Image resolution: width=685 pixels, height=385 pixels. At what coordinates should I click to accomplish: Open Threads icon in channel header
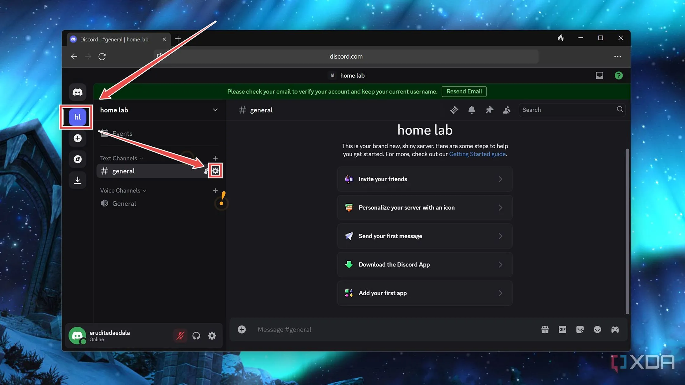pos(454,110)
